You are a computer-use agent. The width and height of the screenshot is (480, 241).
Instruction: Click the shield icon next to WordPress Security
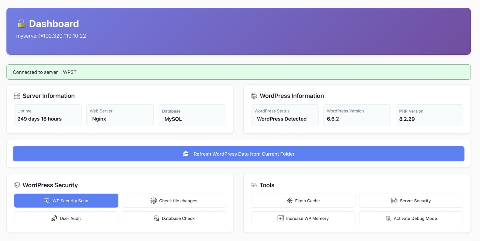coord(17,185)
